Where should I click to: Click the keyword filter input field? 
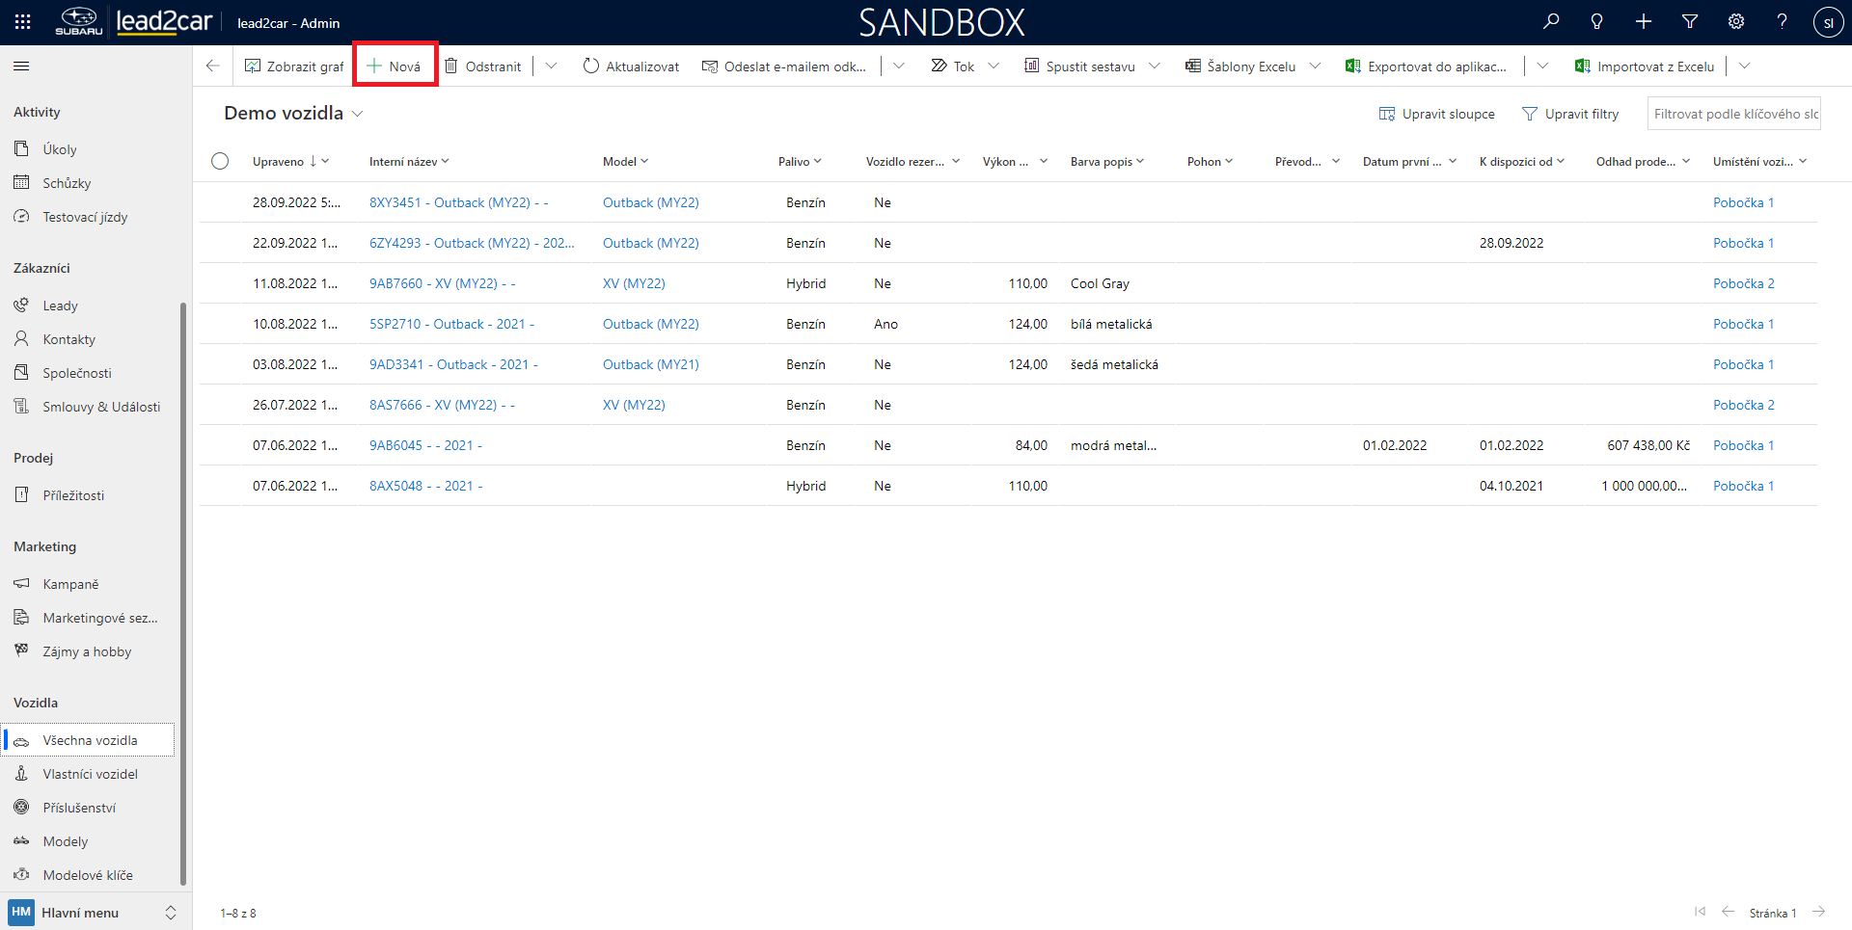(1733, 114)
